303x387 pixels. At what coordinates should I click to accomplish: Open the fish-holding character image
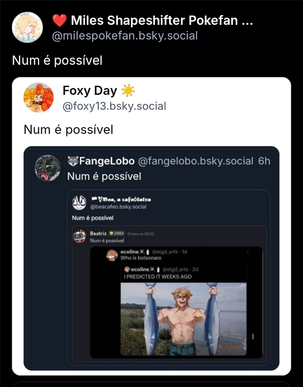point(184,318)
